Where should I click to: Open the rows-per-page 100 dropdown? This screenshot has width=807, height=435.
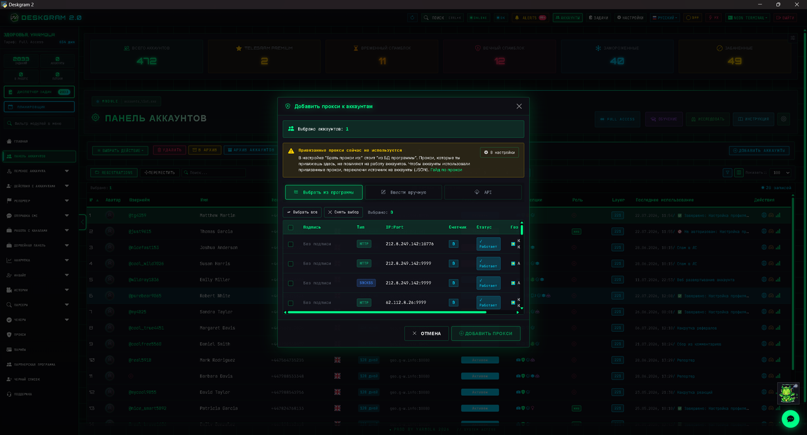(x=781, y=172)
